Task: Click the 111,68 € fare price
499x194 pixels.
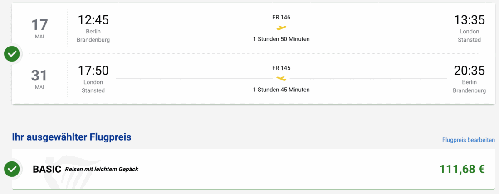Action: tap(462, 169)
